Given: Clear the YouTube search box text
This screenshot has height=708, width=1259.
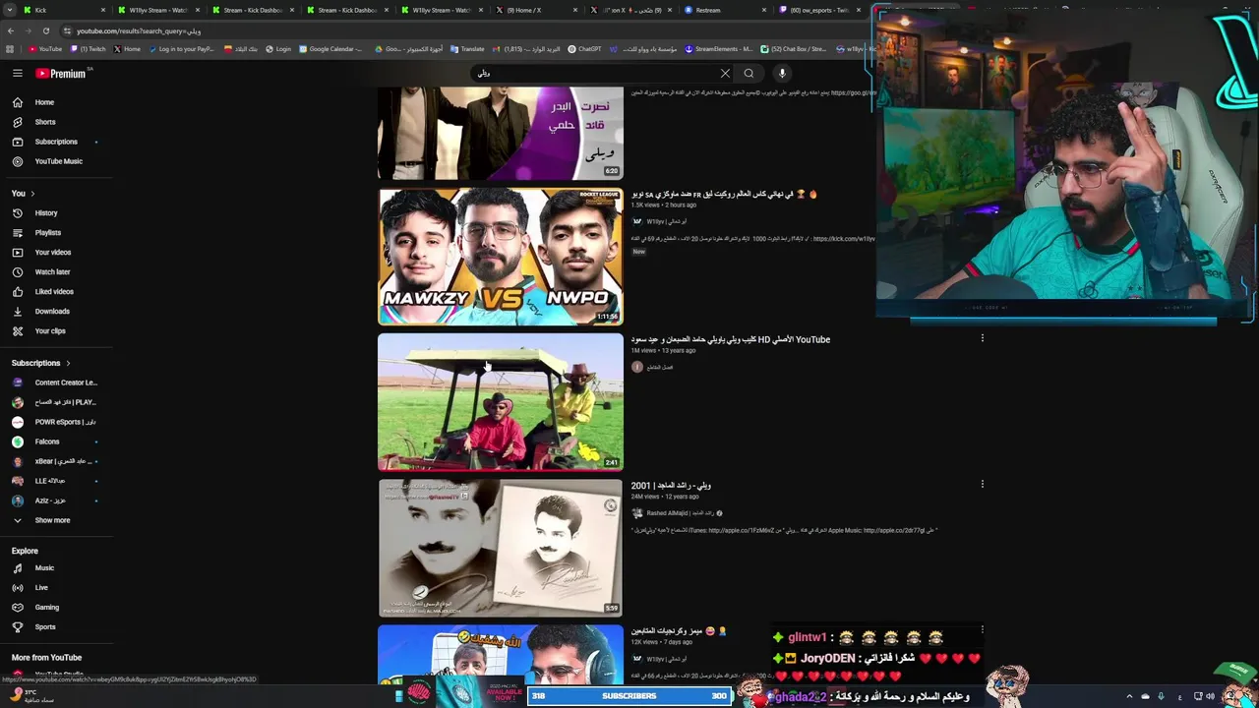Looking at the screenshot, I should tap(725, 74).
